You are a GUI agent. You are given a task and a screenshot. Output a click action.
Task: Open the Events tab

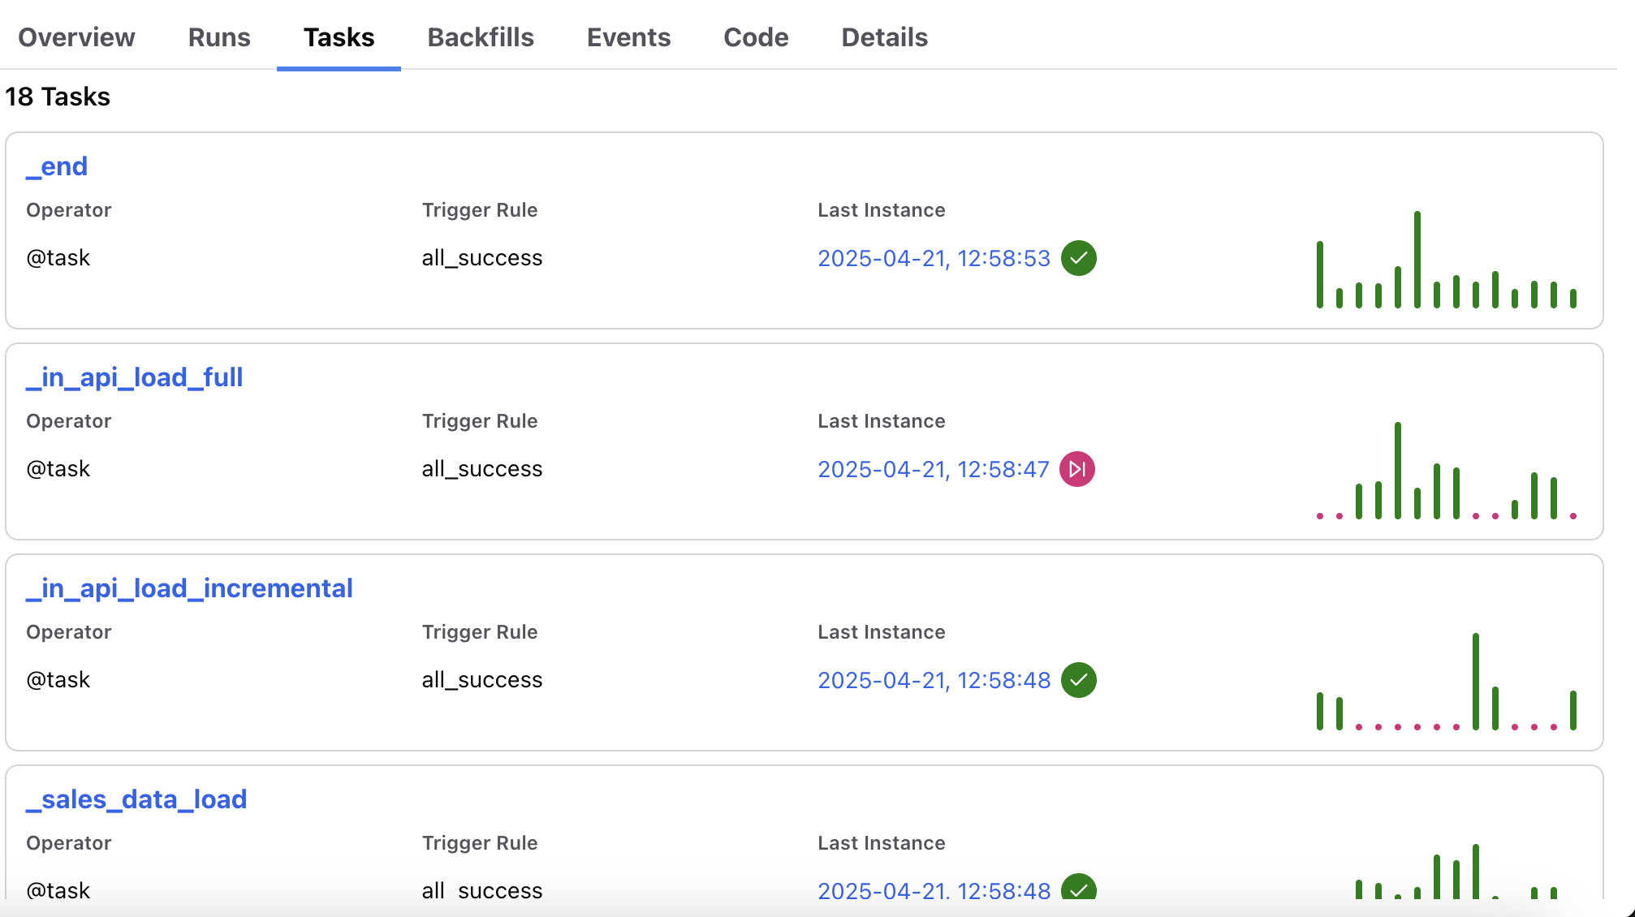pos(628,37)
